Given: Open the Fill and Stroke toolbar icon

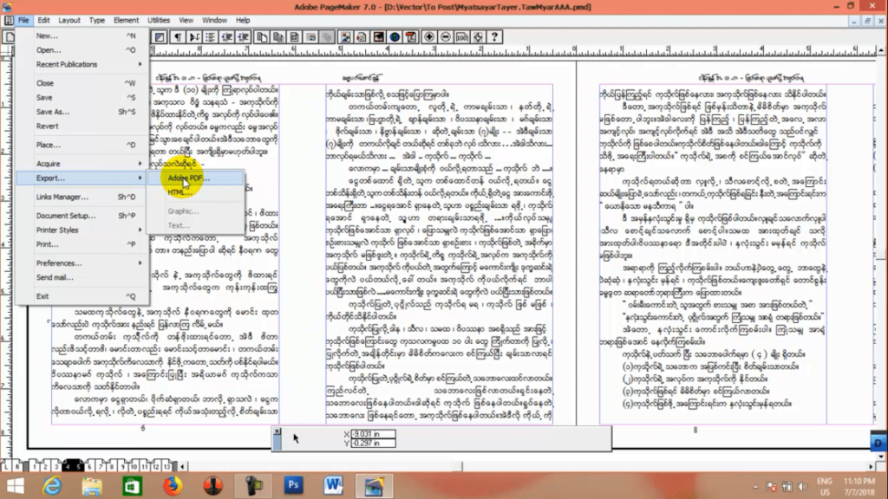Looking at the screenshot, I should [160, 37].
